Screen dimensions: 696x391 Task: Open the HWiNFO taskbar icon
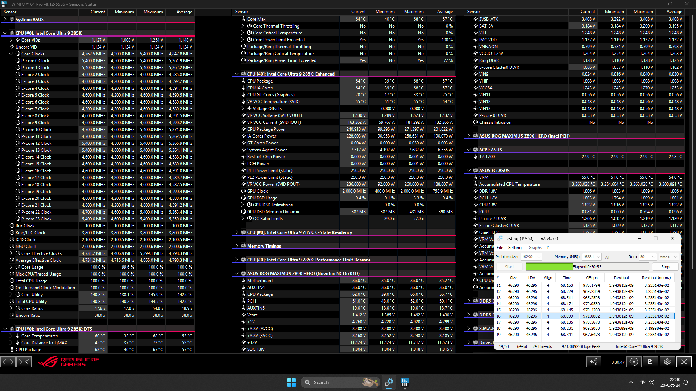405,382
